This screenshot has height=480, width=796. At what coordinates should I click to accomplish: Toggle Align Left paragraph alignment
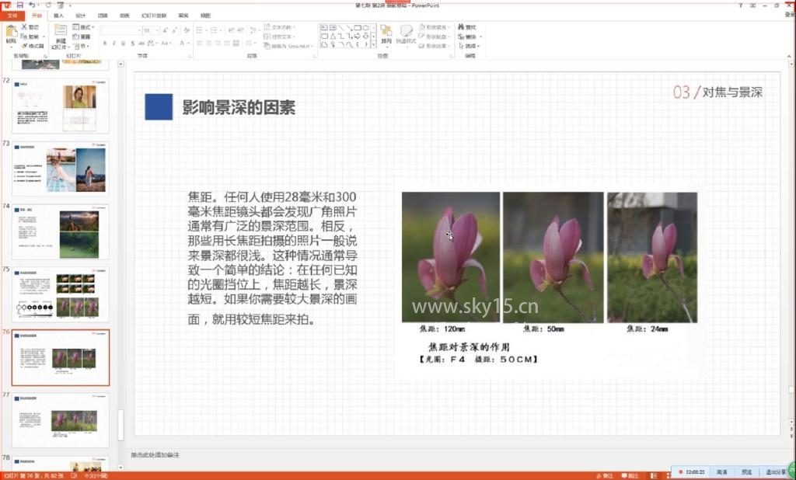tap(200, 43)
